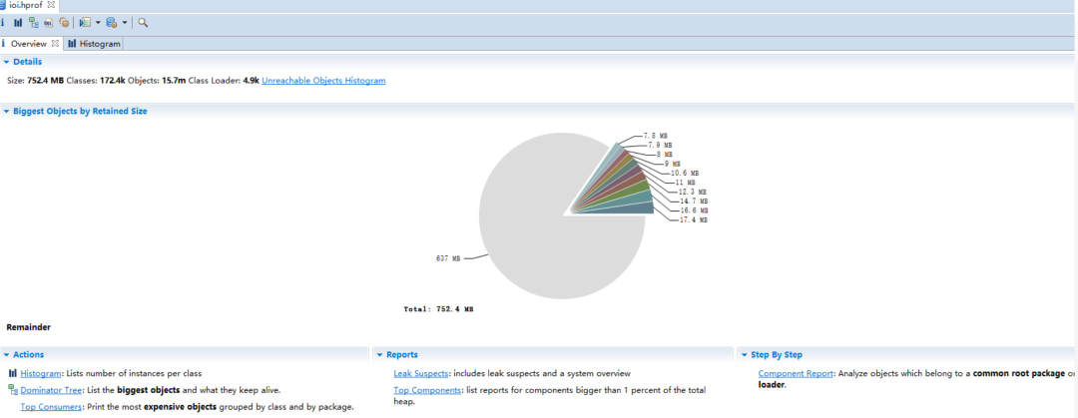Open Thread Overview gear toolbar icon
1078x418 pixels.
[63, 23]
